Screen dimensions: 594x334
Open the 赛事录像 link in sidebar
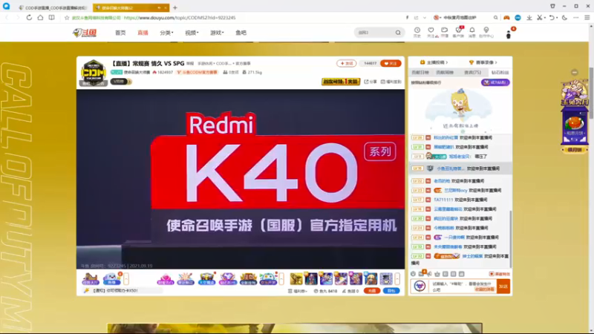pyautogui.click(x=483, y=62)
